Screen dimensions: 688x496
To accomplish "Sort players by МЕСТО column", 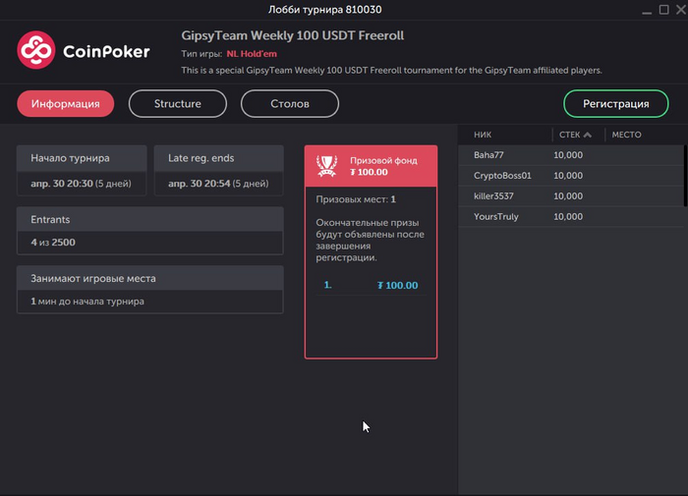I will coord(626,135).
